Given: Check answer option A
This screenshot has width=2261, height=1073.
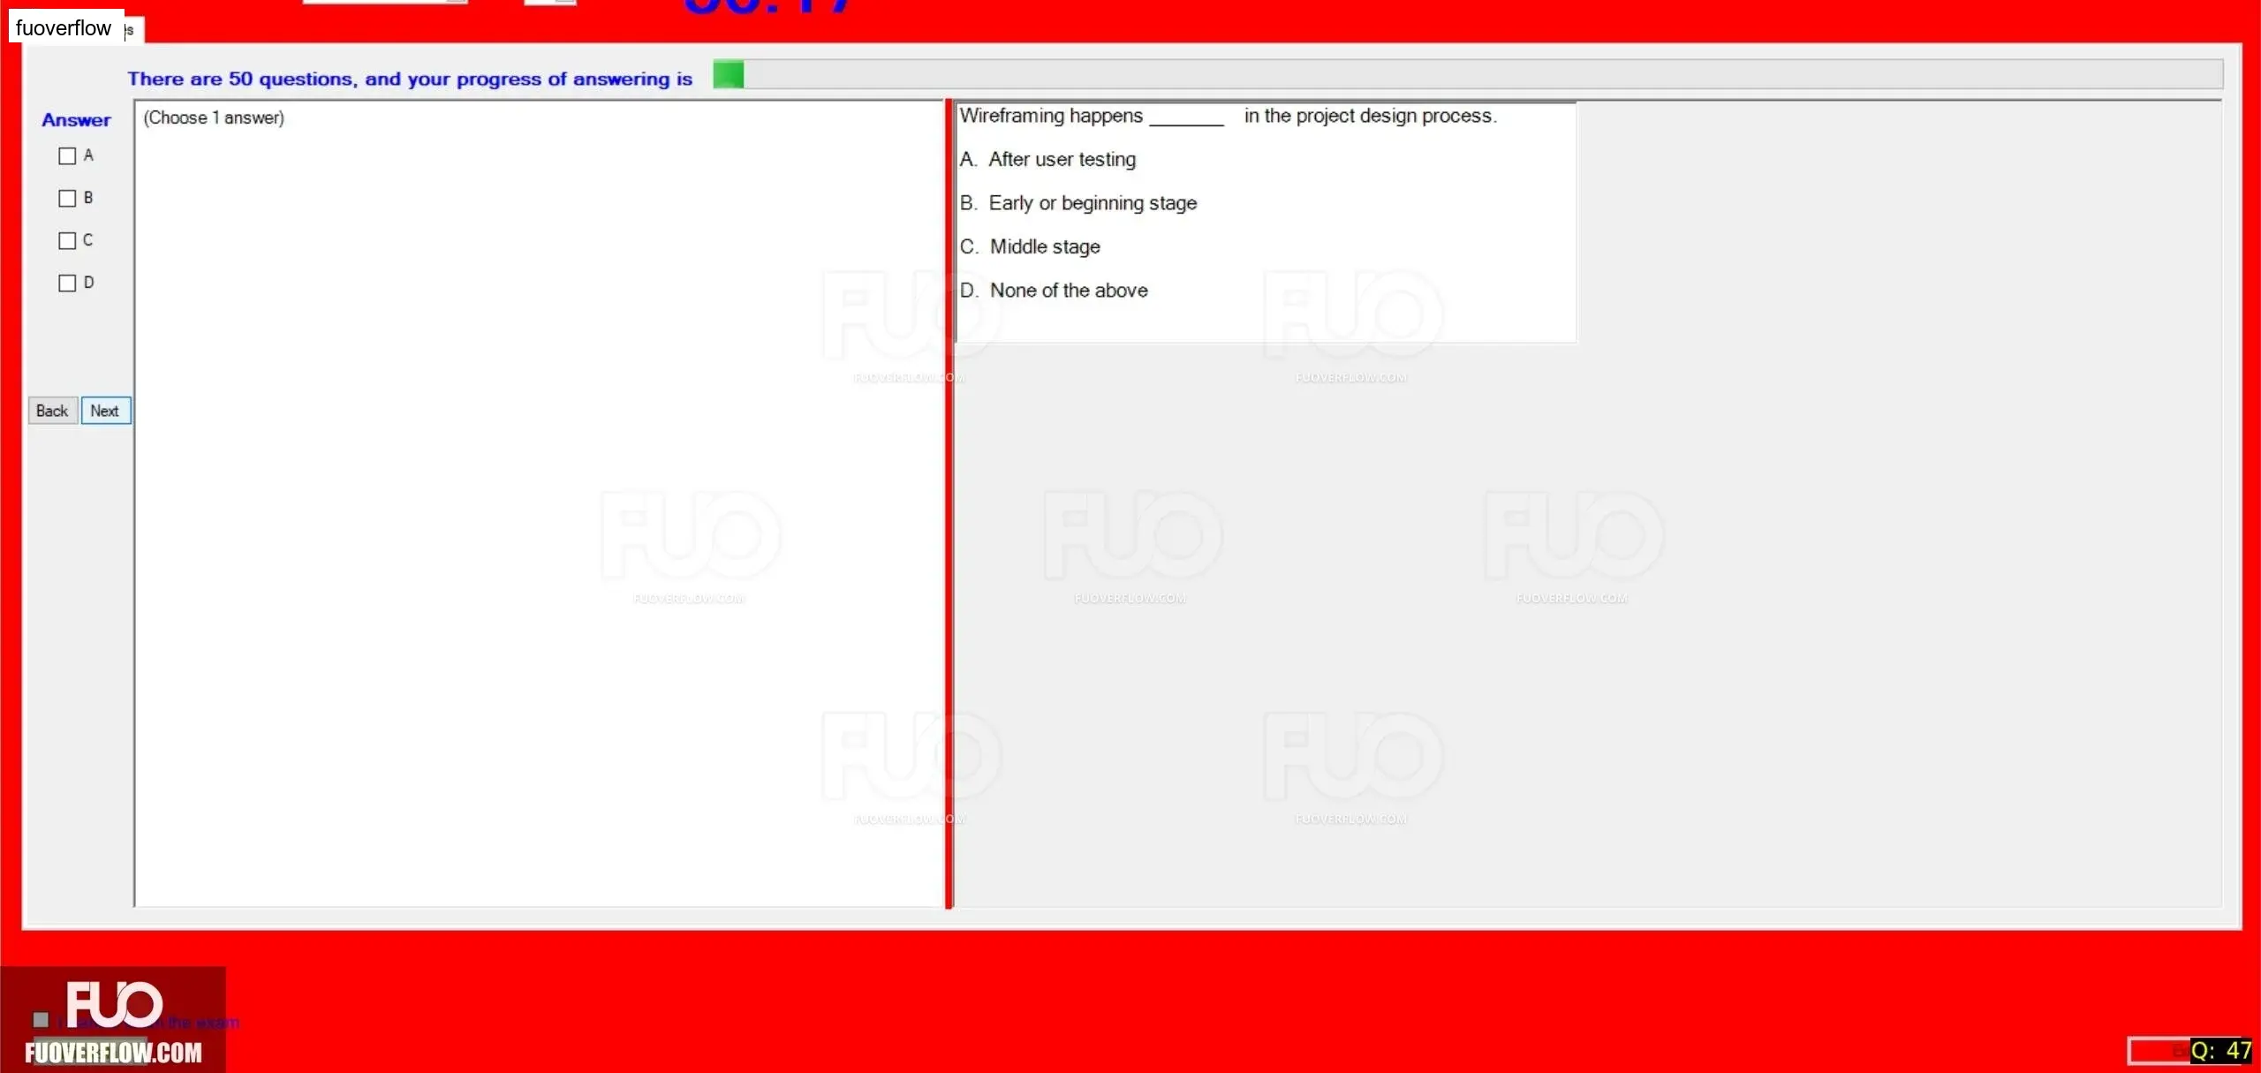Looking at the screenshot, I should click(x=67, y=156).
